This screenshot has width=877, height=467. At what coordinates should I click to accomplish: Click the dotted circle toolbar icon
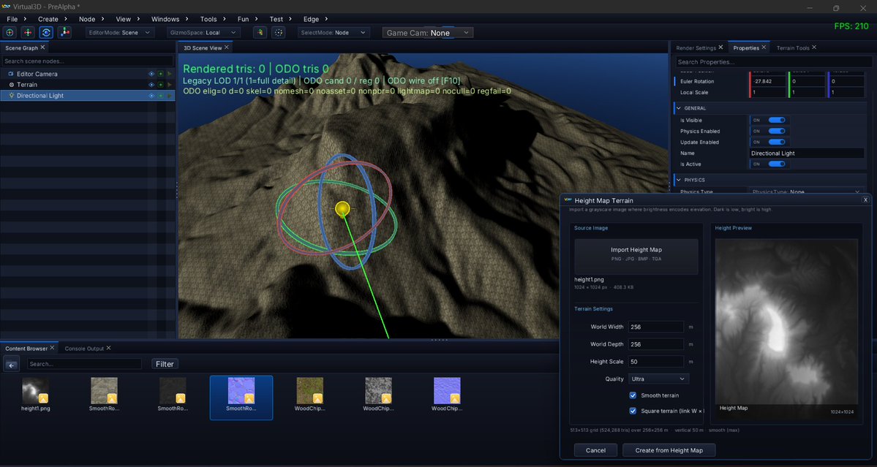click(278, 32)
